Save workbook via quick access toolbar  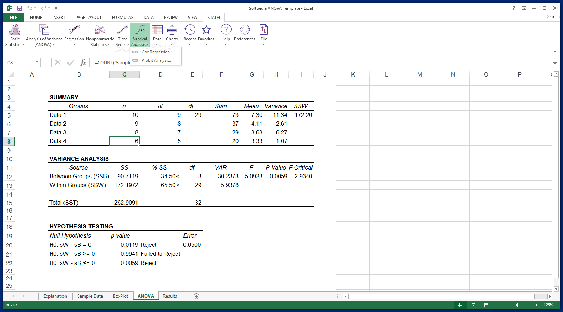click(x=20, y=8)
